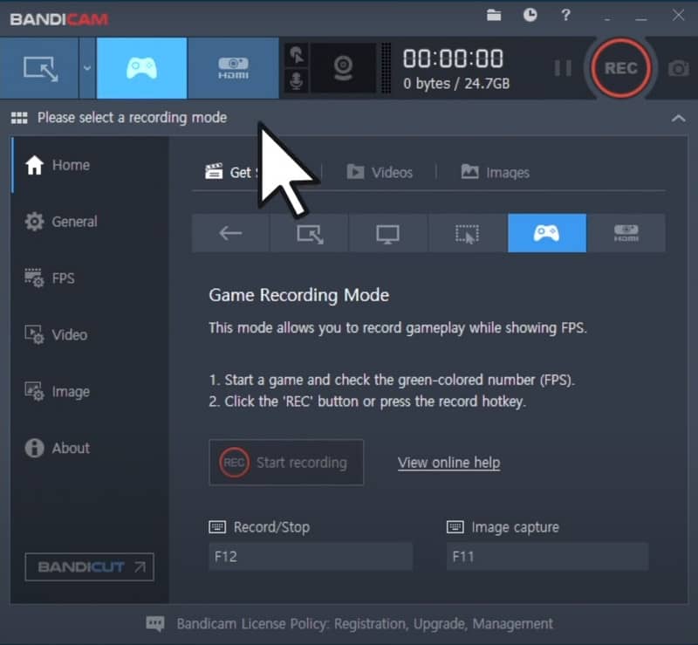Click the speech bubble icon in footer

click(x=155, y=624)
